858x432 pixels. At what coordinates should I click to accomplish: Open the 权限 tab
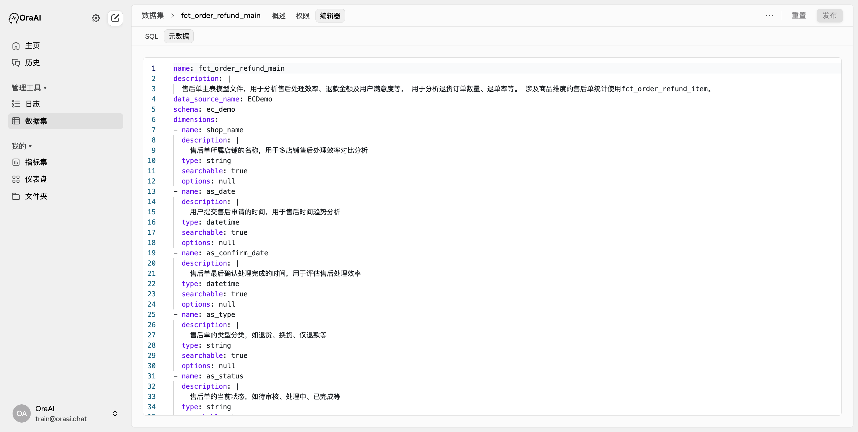[x=302, y=15]
